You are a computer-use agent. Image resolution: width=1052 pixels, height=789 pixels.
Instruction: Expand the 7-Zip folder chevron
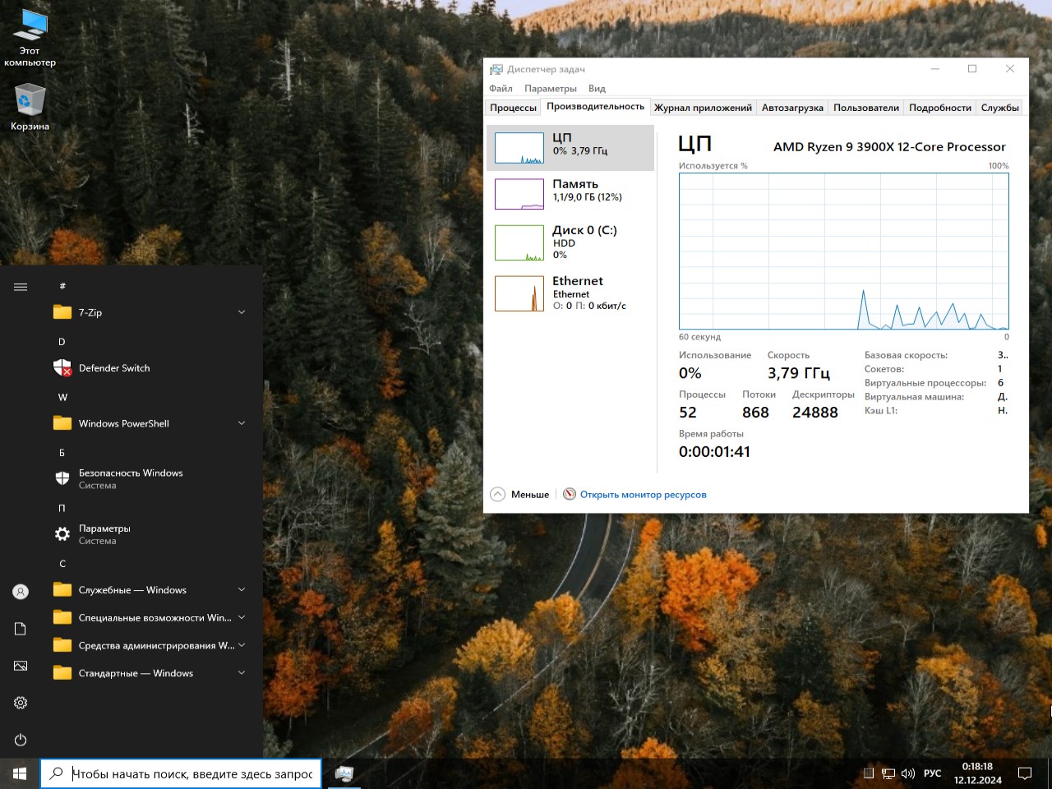click(242, 312)
